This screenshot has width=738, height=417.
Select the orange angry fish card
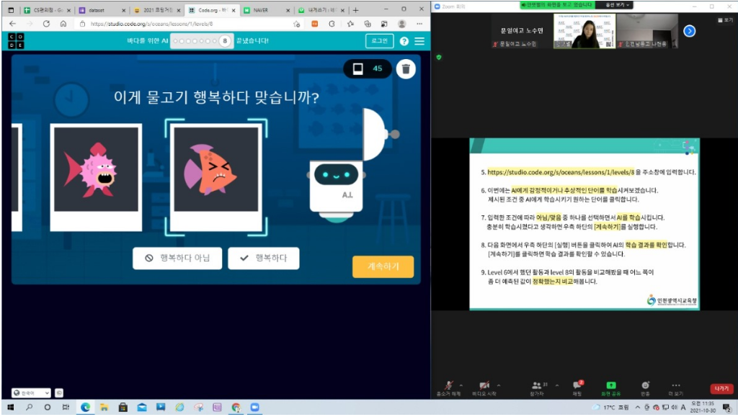(216, 177)
